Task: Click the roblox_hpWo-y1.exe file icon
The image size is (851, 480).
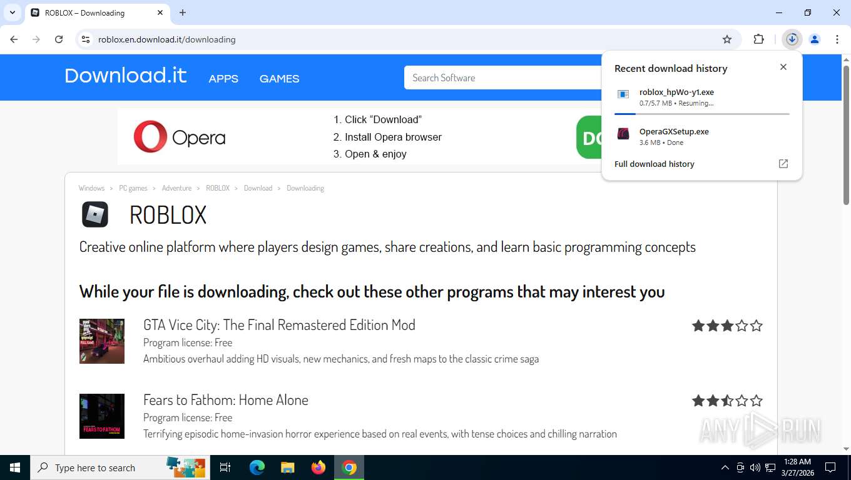Action: tap(623, 94)
